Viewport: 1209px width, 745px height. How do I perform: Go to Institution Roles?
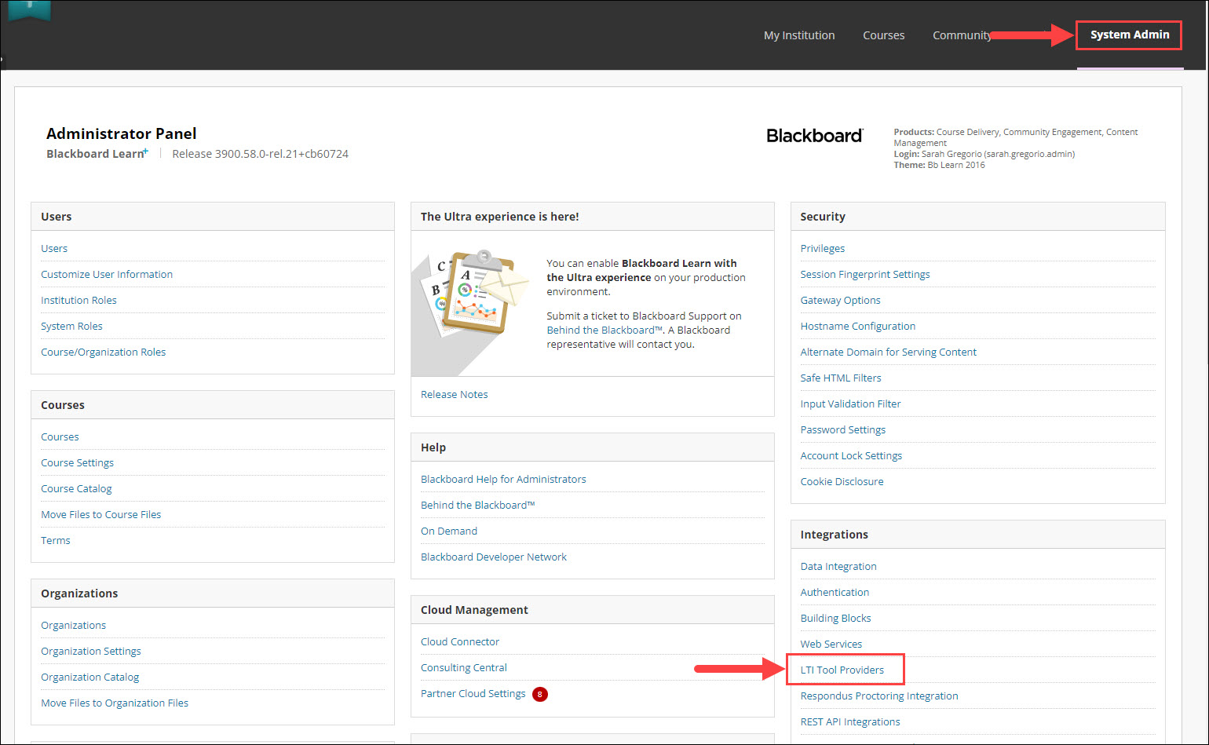click(x=79, y=300)
